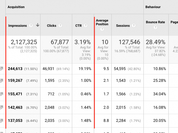Sort by CTR column header
The width and height of the screenshot is (178, 133).
[79, 26]
